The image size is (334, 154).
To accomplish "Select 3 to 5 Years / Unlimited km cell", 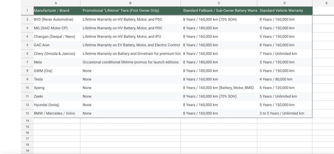I will pos(284,113).
